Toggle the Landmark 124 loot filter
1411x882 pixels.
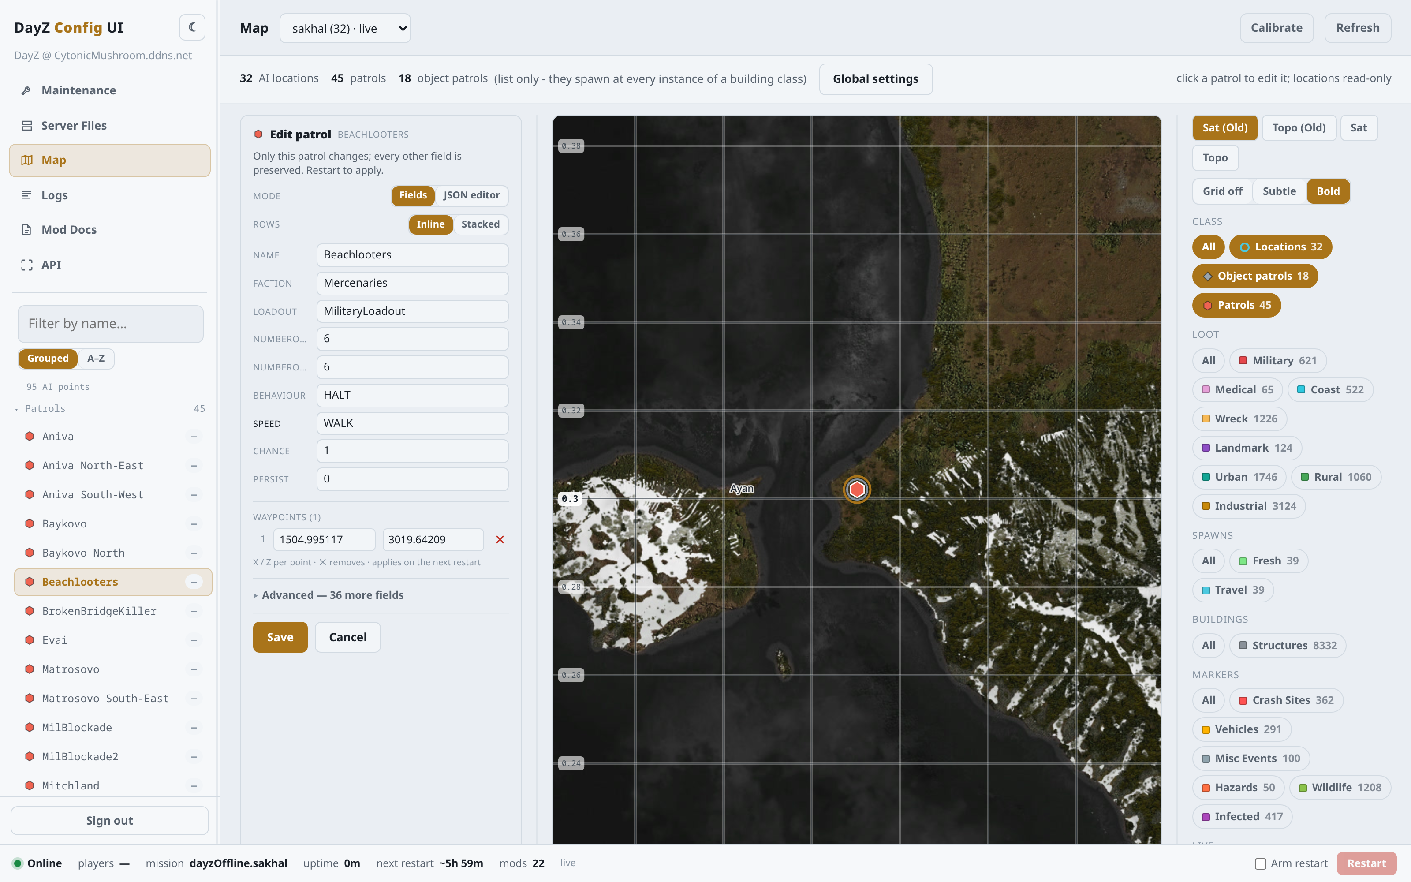click(1247, 448)
